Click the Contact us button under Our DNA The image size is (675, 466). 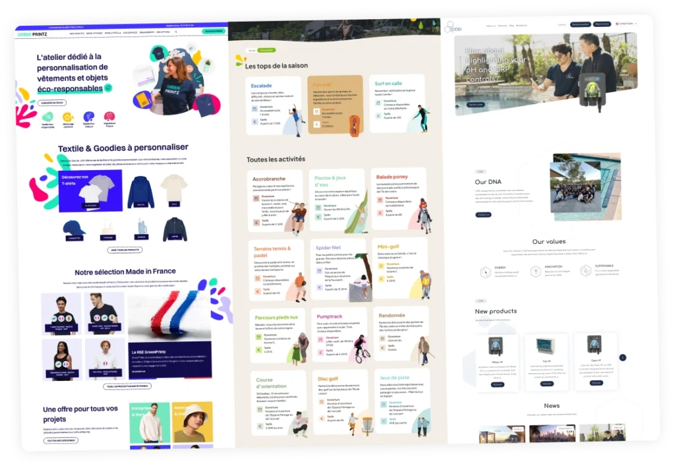point(483,214)
